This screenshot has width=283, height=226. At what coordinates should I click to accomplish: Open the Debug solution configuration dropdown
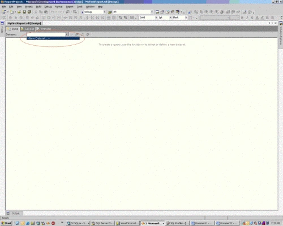[x=104, y=12]
